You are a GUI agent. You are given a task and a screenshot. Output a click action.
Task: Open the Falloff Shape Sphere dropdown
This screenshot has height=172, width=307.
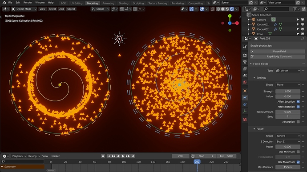point(288,136)
